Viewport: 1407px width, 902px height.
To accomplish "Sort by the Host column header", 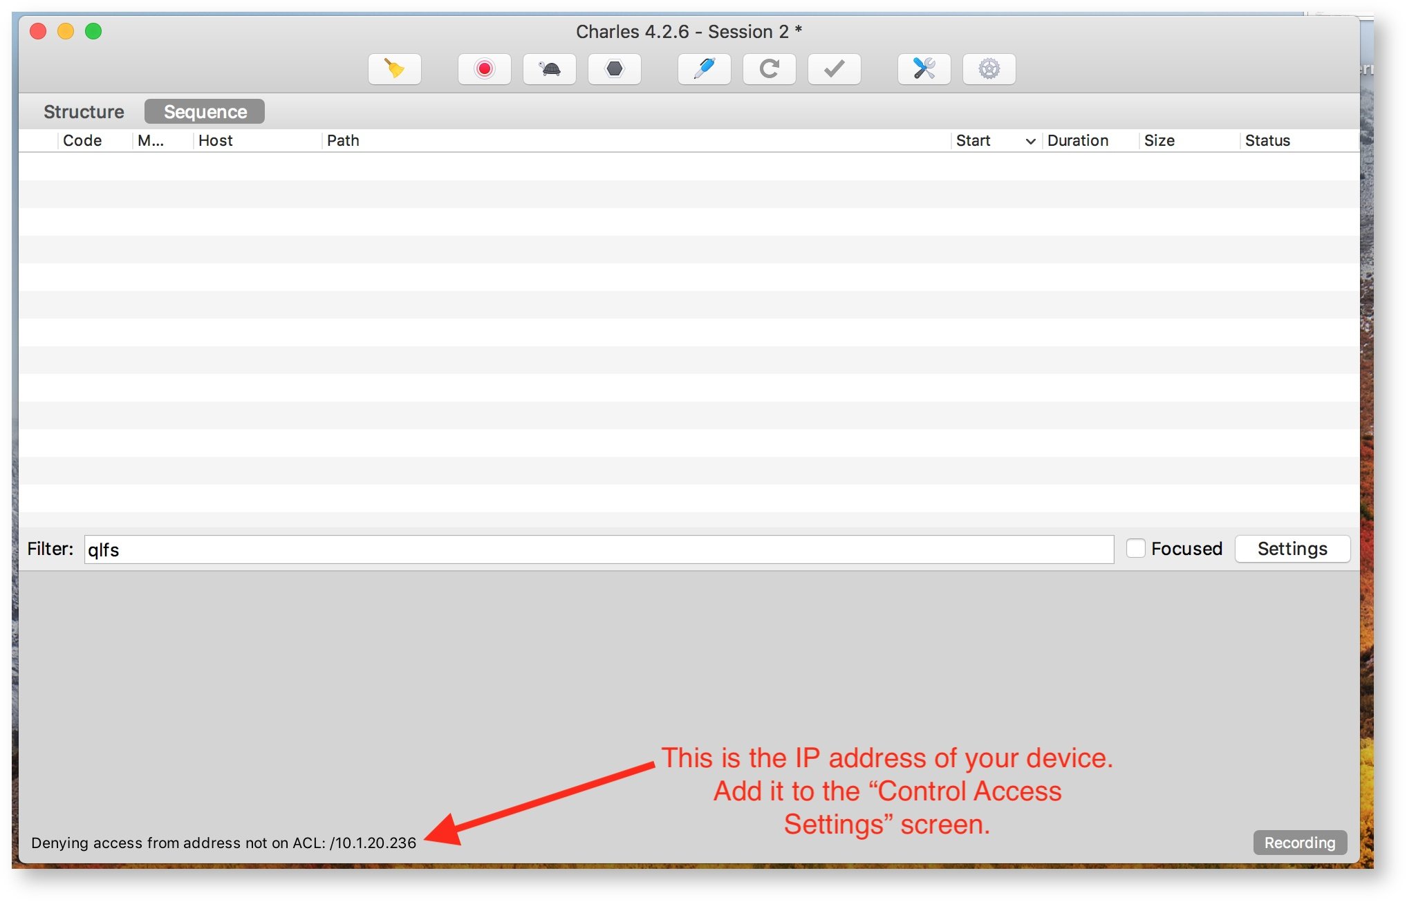I will tap(216, 141).
